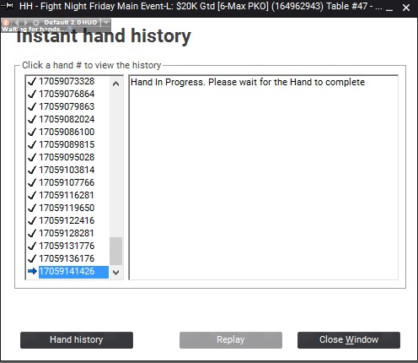The width and height of the screenshot is (418, 363).
Task: Select hand 17059136176
Action: (67, 258)
